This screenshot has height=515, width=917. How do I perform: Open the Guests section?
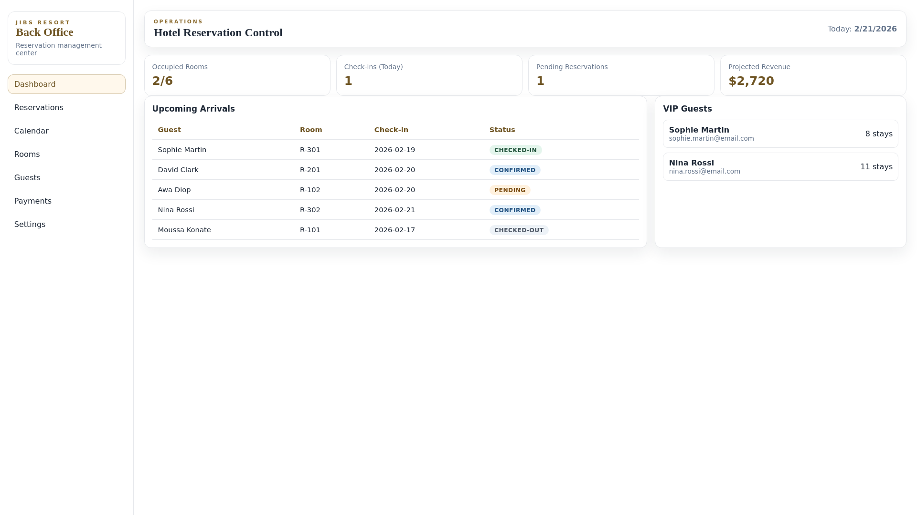click(66, 177)
